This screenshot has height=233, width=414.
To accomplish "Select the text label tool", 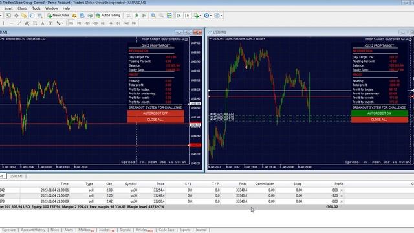I will point(50,23).
